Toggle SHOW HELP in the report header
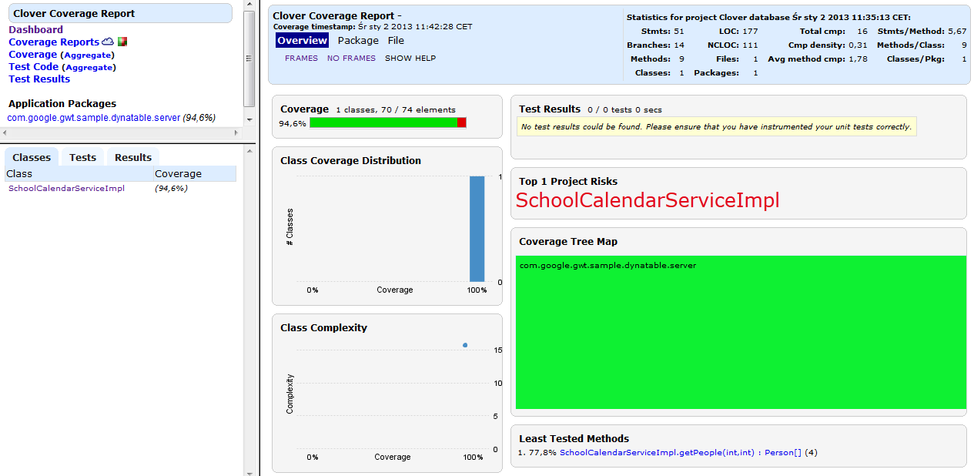This screenshot has height=476, width=974. tap(410, 58)
